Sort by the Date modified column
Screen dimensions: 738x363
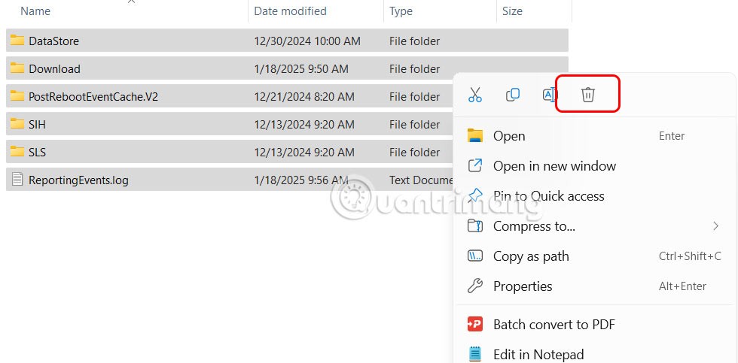pyautogui.click(x=290, y=11)
